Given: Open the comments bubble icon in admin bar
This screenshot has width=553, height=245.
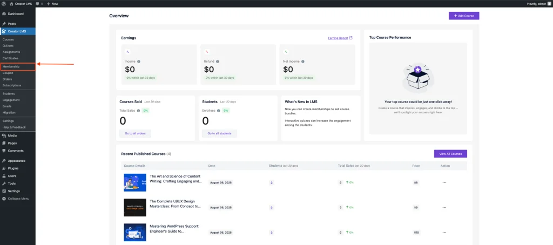Looking at the screenshot, I should (38, 3).
